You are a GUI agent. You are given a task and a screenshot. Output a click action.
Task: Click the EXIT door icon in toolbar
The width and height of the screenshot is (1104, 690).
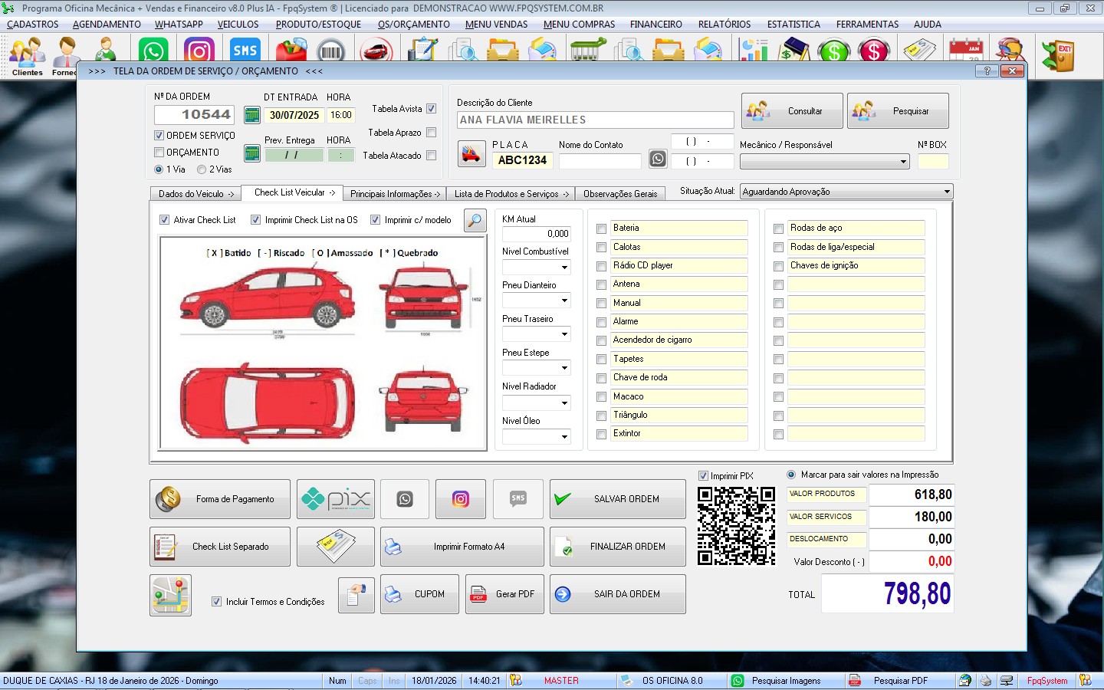click(1058, 56)
